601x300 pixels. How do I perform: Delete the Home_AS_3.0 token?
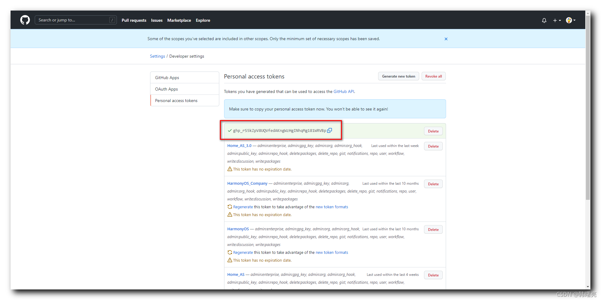coord(433,146)
